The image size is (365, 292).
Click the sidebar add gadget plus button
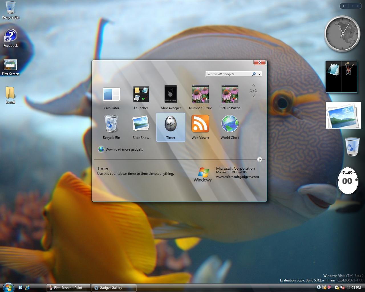coord(344,6)
